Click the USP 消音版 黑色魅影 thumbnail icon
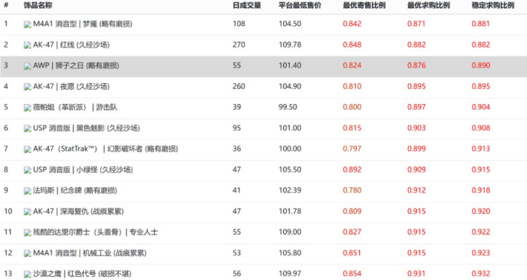Image resolution: width=527 pixels, height=280 pixels. pos(28,128)
